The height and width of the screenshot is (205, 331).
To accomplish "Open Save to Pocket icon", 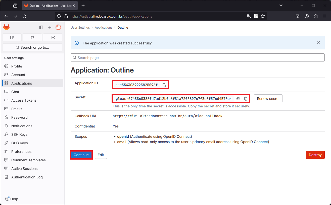I will coord(298,16).
